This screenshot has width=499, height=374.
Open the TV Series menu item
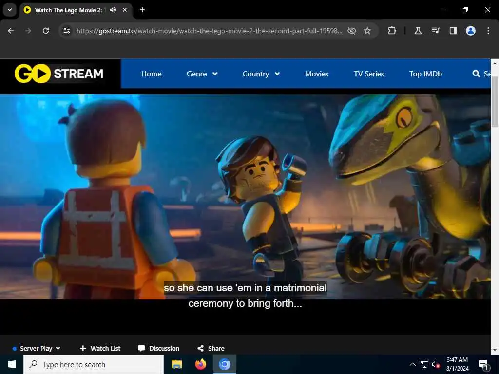[x=369, y=74]
